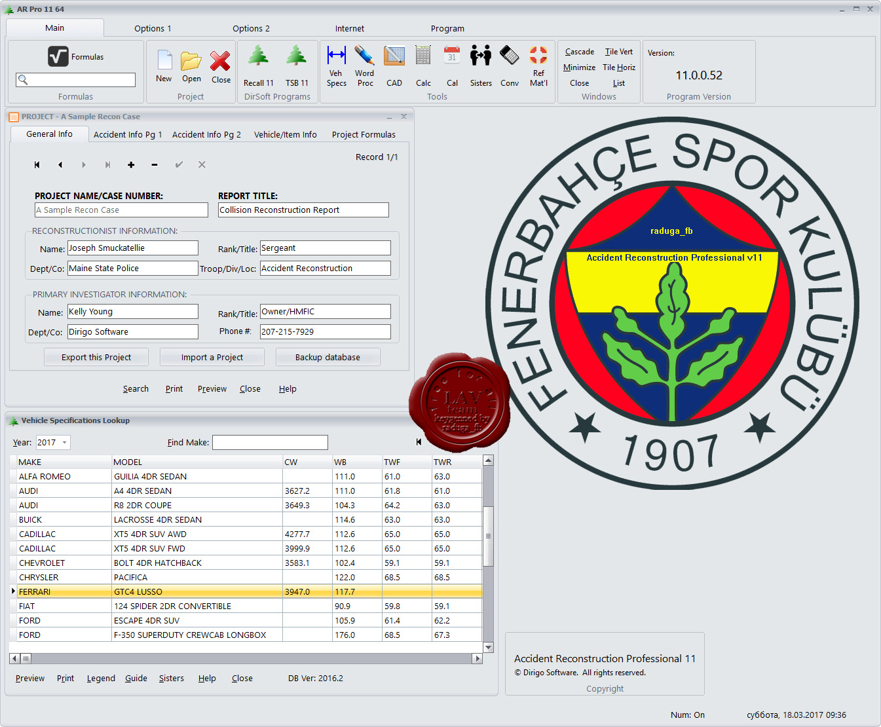Launch Recall 11 program

pos(259,65)
